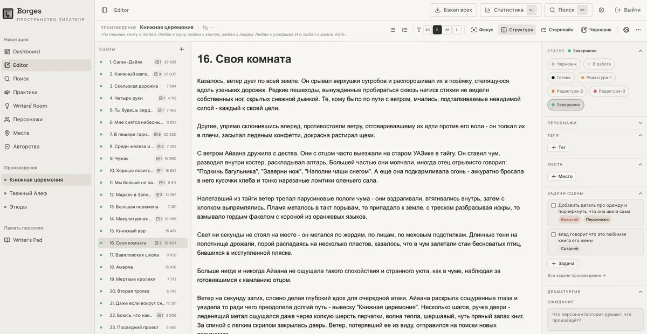Open Персонажи in the navigation sidebar

coord(46,119)
